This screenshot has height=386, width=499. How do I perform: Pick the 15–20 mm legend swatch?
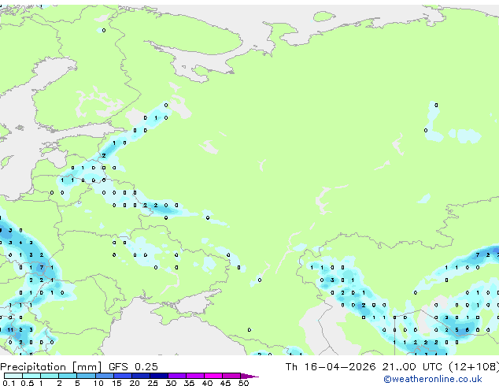click(x=122, y=376)
